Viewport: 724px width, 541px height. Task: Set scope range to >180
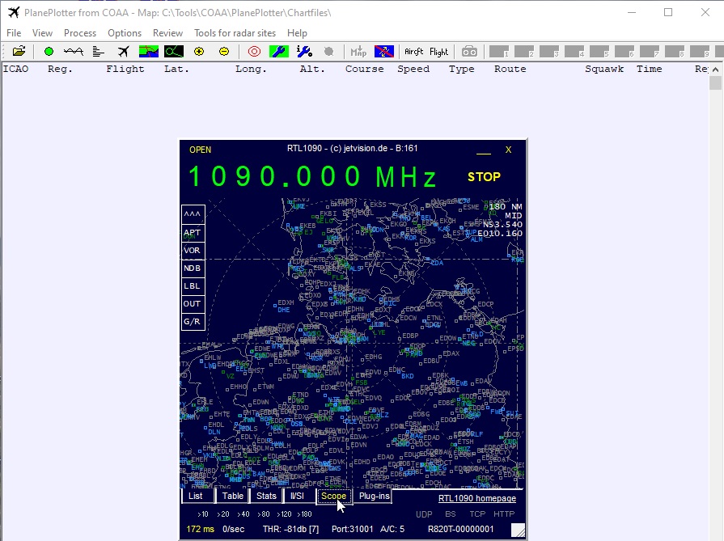pos(304,514)
